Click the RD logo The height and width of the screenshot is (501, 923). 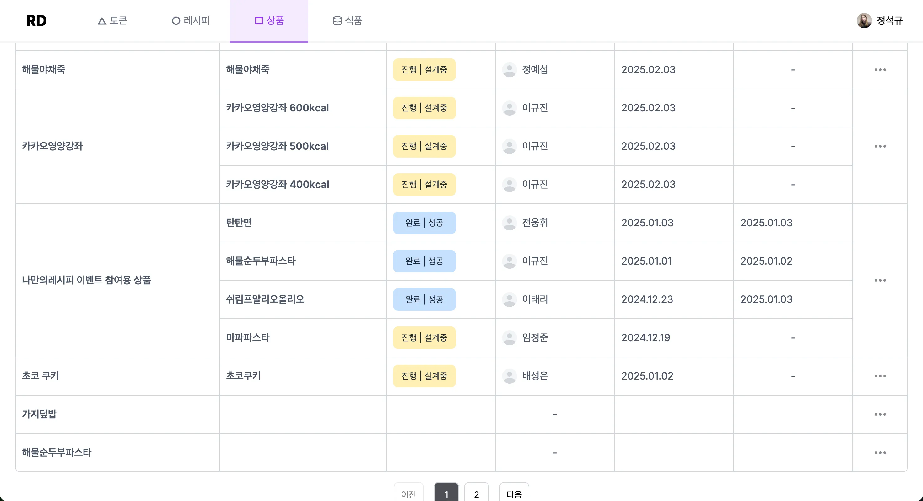click(x=36, y=21)
